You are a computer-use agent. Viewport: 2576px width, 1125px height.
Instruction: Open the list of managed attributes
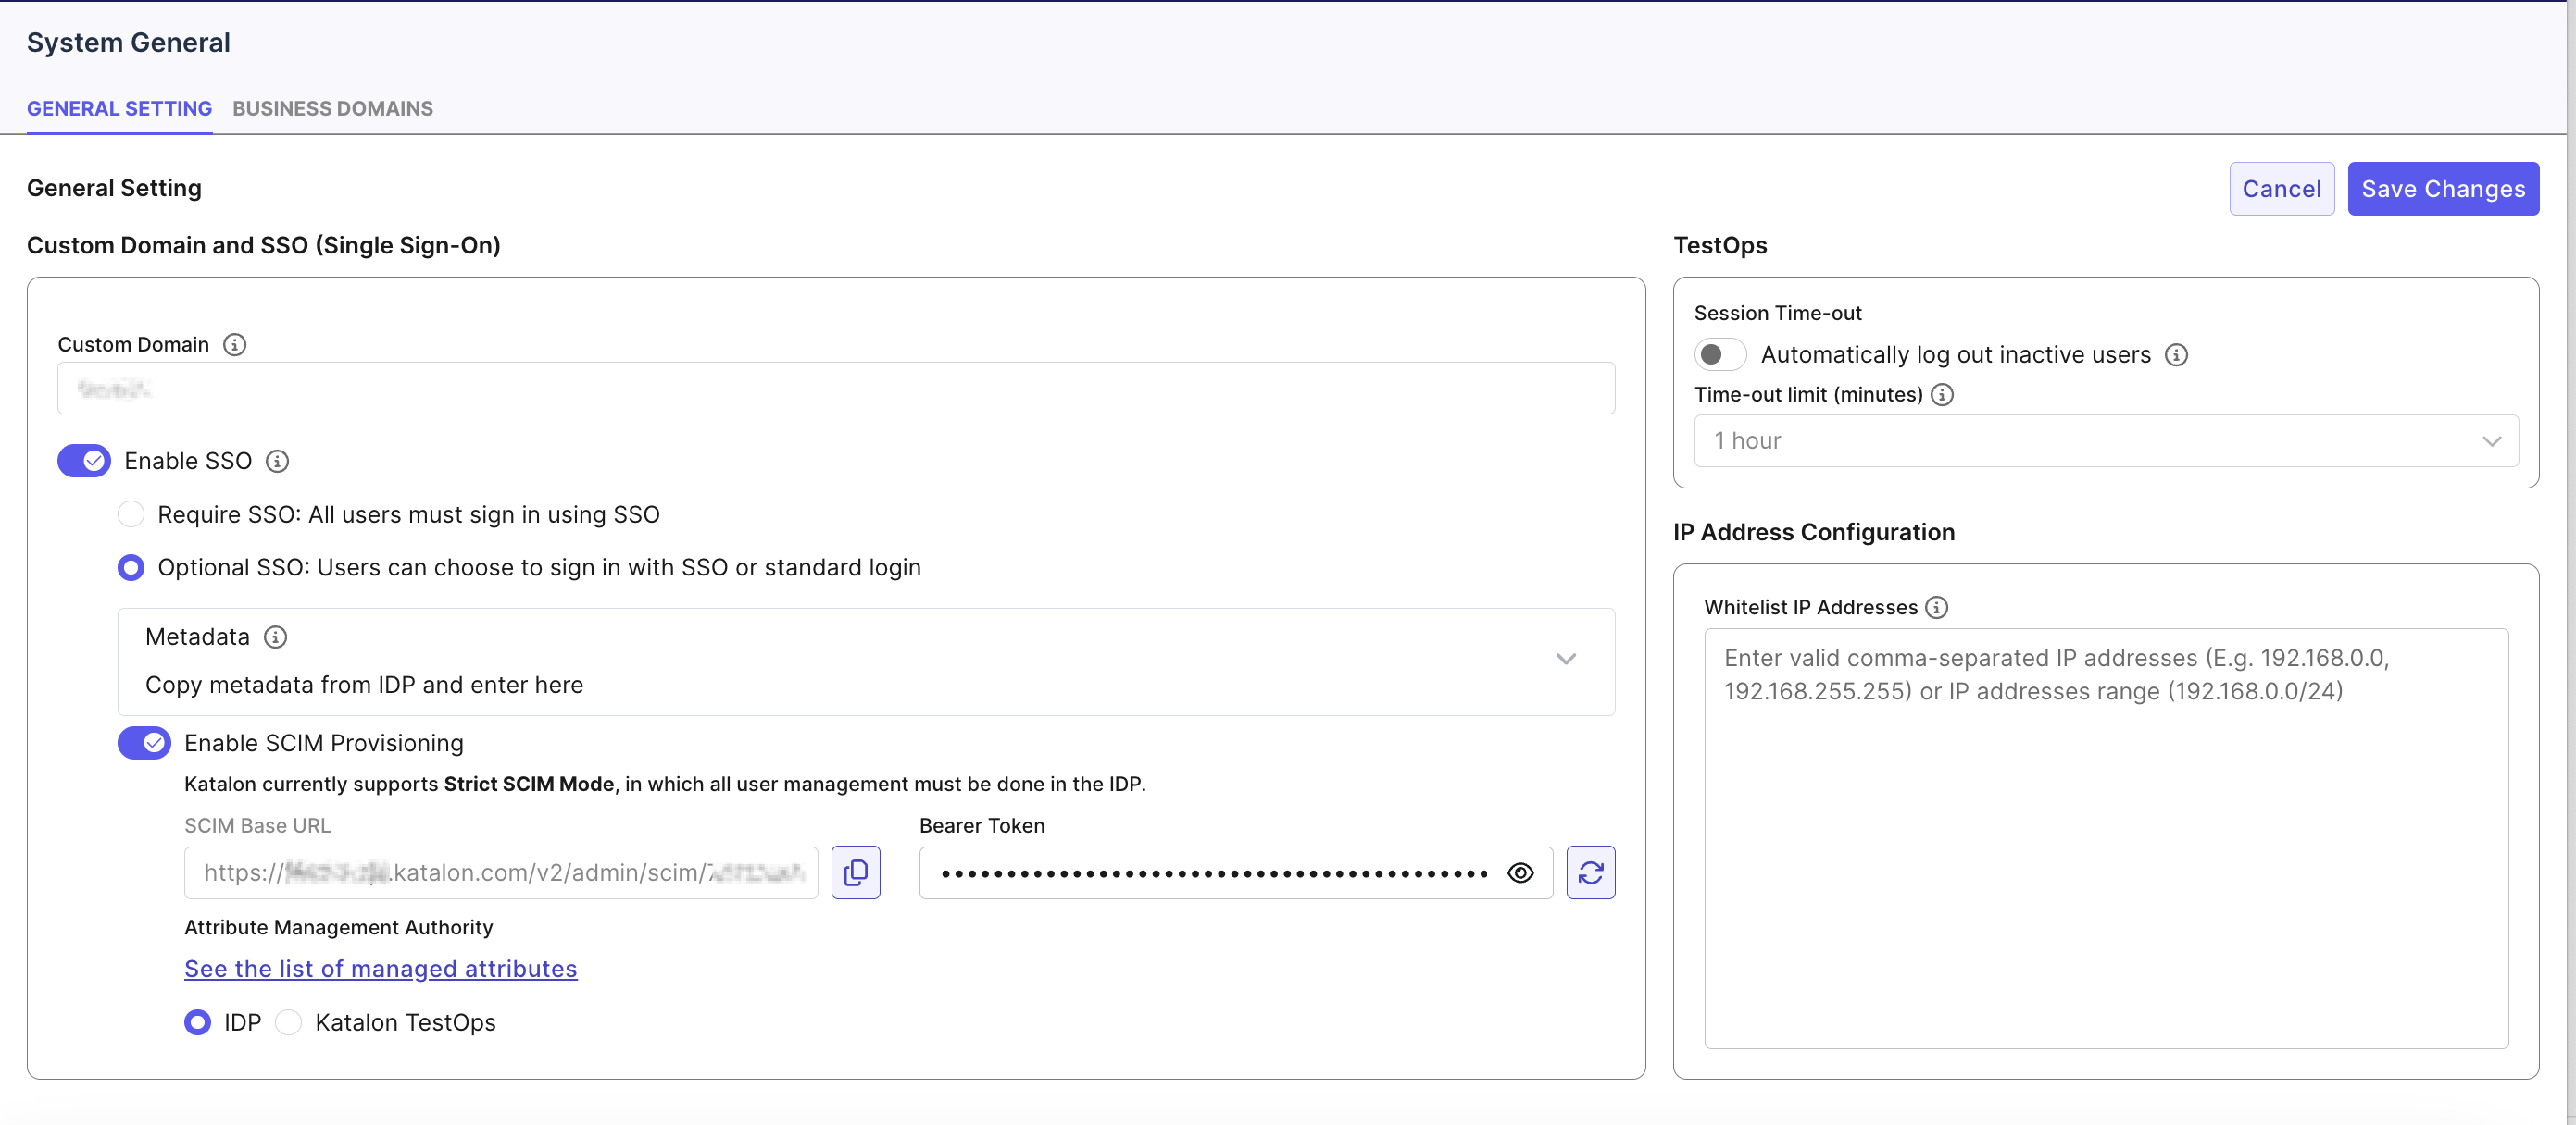(380, 968)
